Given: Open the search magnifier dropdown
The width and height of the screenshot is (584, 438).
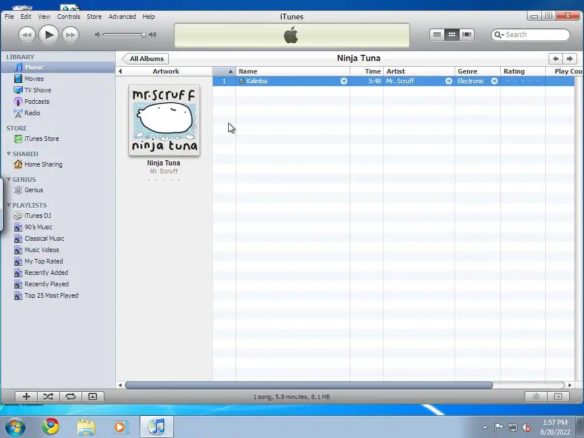Looking at the screenshot, I should point(499,35).
